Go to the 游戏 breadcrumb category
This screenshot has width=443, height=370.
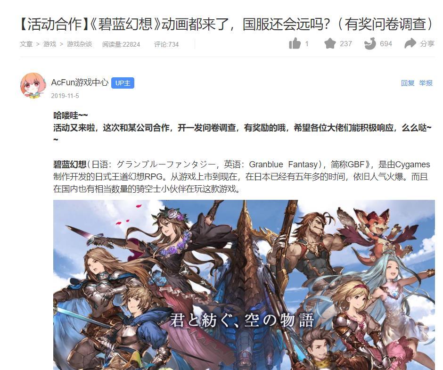point(50,44)
